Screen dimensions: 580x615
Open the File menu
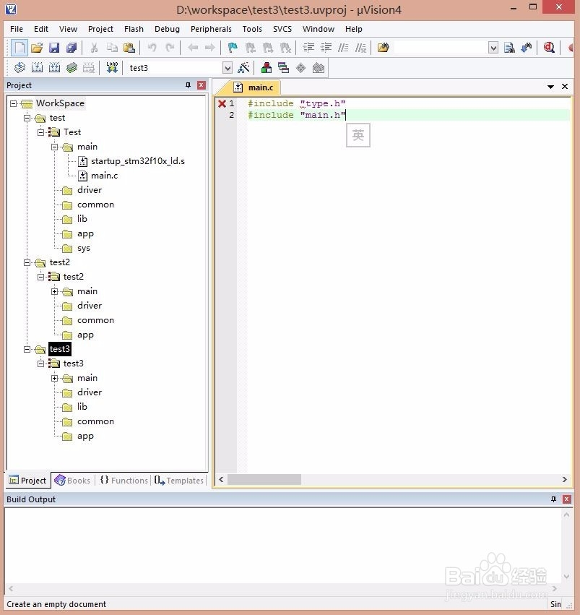click(x=17, y=29)
